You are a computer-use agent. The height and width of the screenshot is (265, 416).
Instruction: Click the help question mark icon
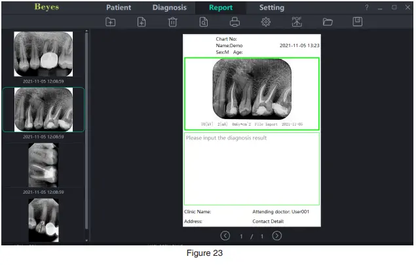point(367,8)
